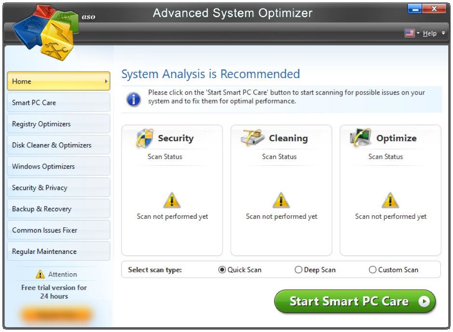453x332 pixels.
Task: Click 'Scan Status' in the Security panel
Action: pos(165,157)
